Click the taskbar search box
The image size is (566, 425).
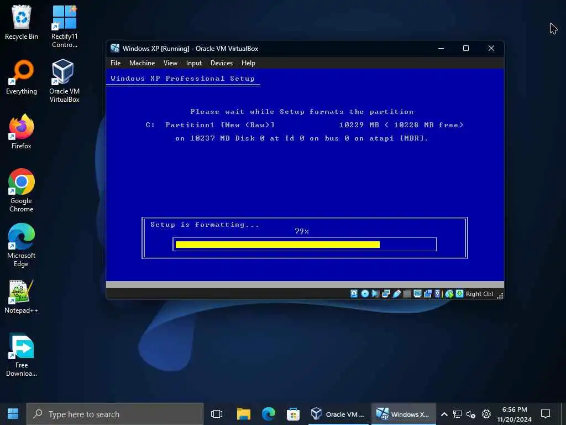click(x=115, y=414)
